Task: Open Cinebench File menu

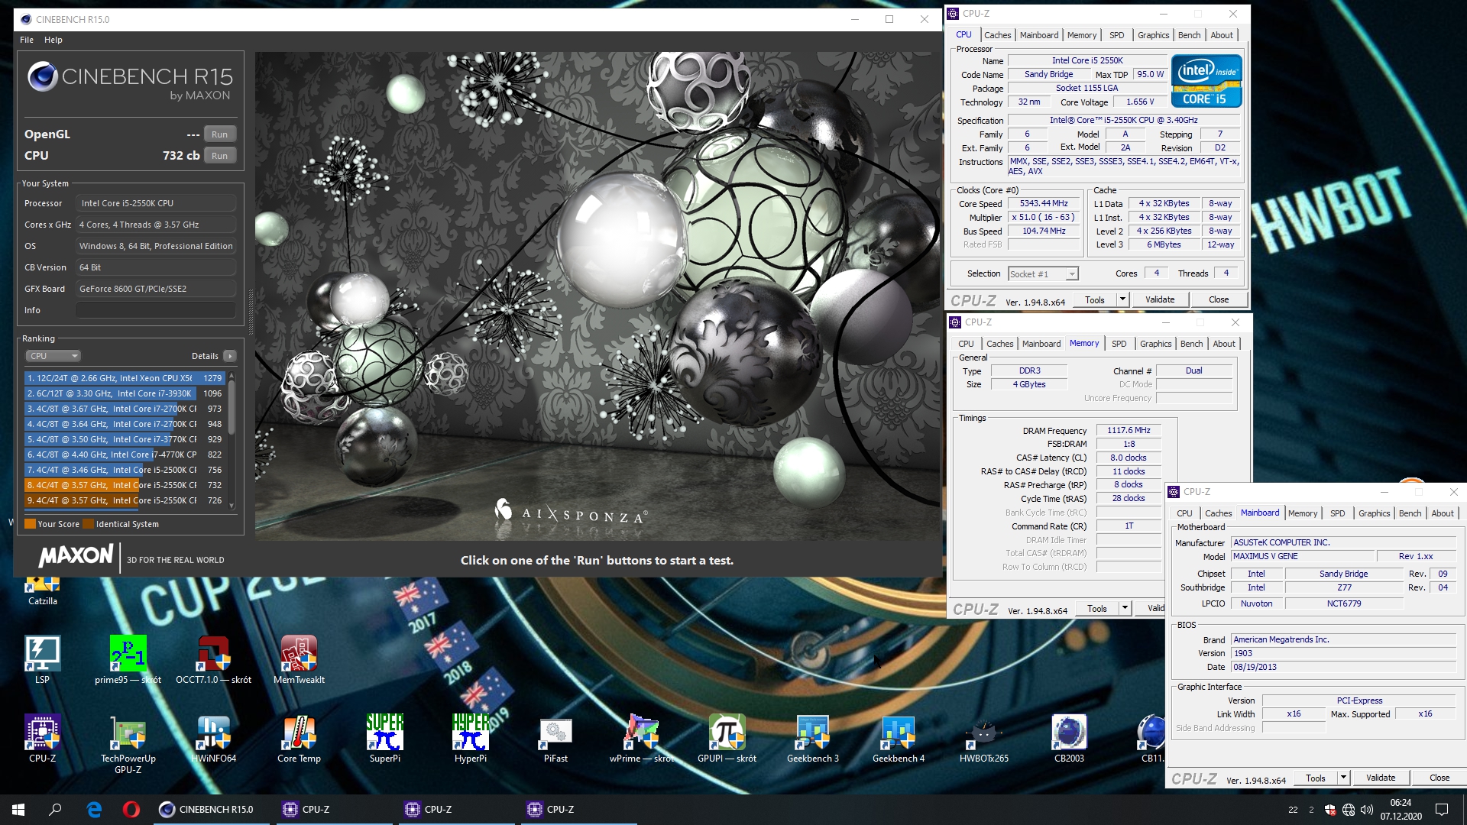Action: coord(27,40)
